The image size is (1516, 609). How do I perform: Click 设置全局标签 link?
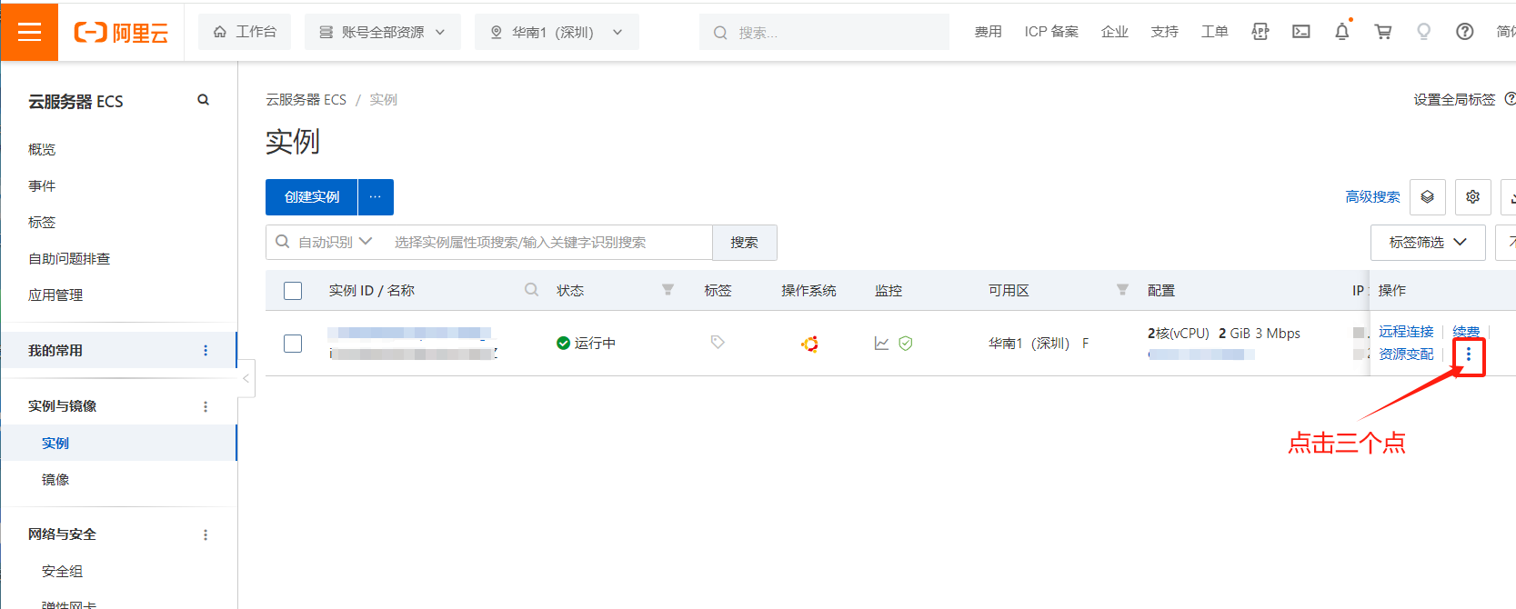coord(1454,100)
